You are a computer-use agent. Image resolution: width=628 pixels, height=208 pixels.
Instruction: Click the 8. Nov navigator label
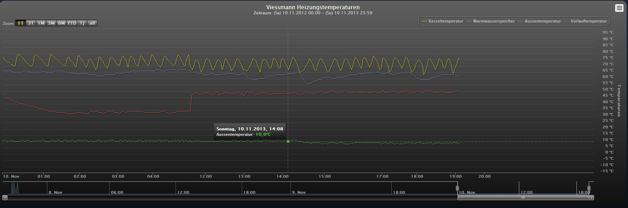pos(56,192)
